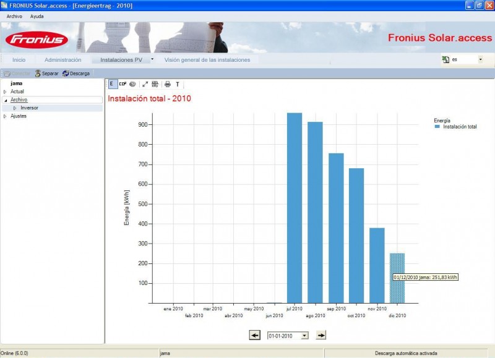Click the coin earnings view icon

pyautogui.click(x=132, y=84)
